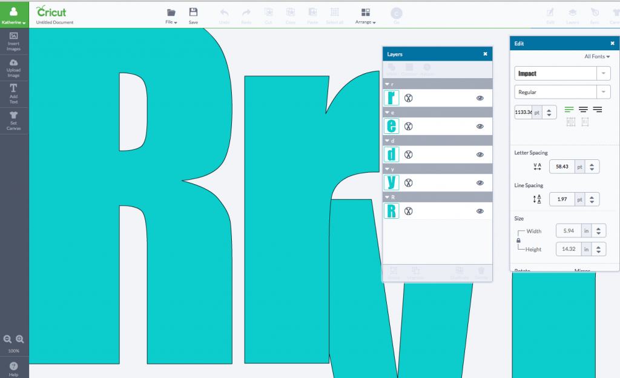This screenshot has width=620, height=378.
Task: Toggle the width-height aspect lock
Action: point(518,240)
